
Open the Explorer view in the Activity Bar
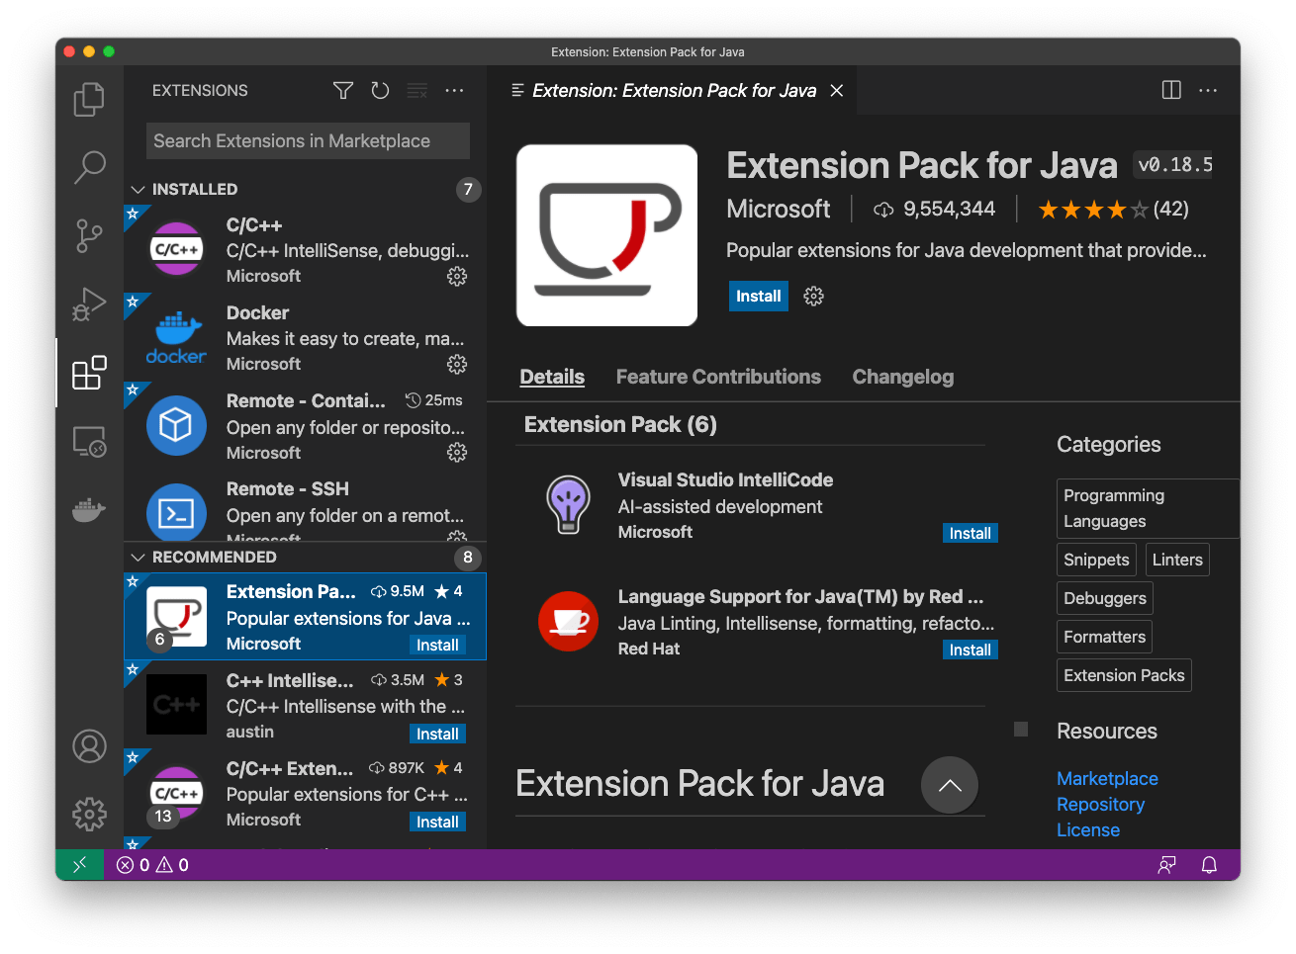[89, 99]
